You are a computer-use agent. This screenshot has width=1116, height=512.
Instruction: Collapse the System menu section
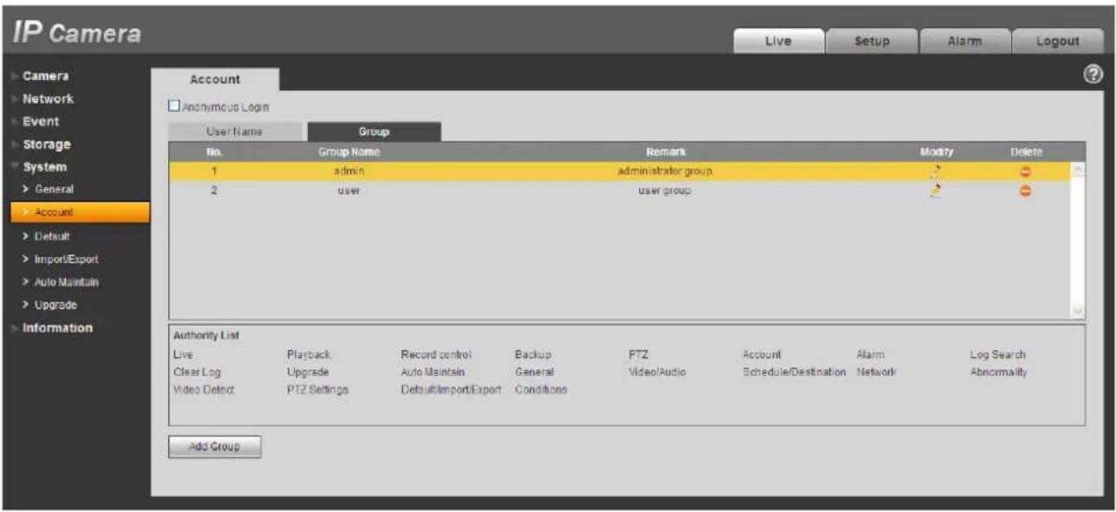pos(44,167)
